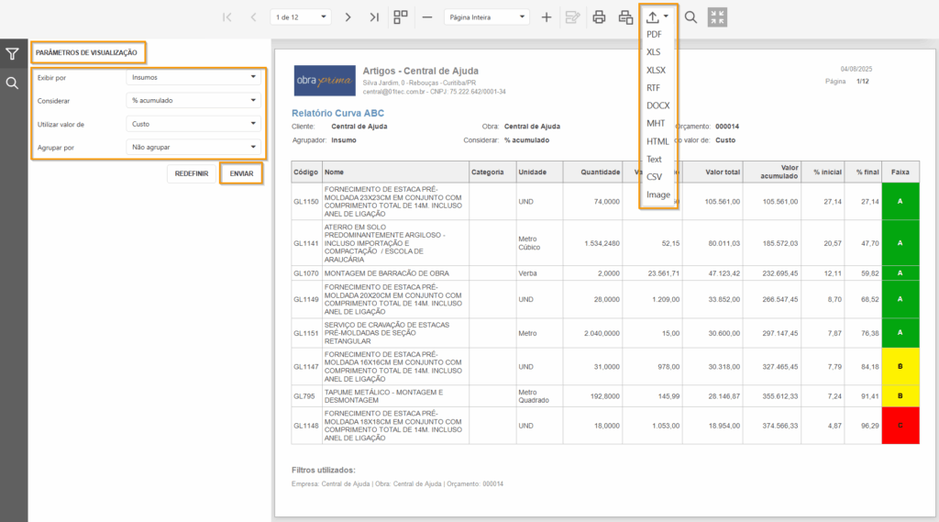Open the Agrupar por dropdown
This screenshot has width=939, height=522.
193,148
